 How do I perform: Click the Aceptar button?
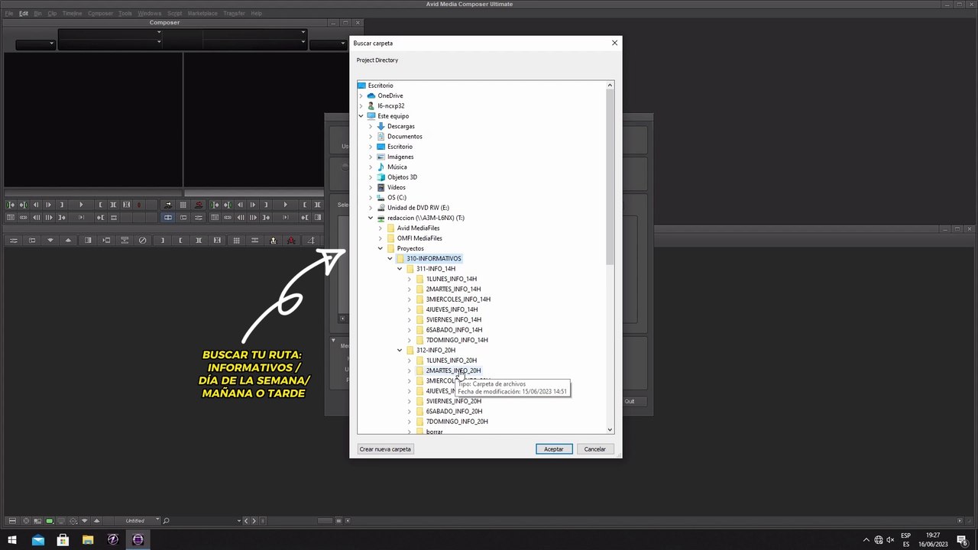554,449
